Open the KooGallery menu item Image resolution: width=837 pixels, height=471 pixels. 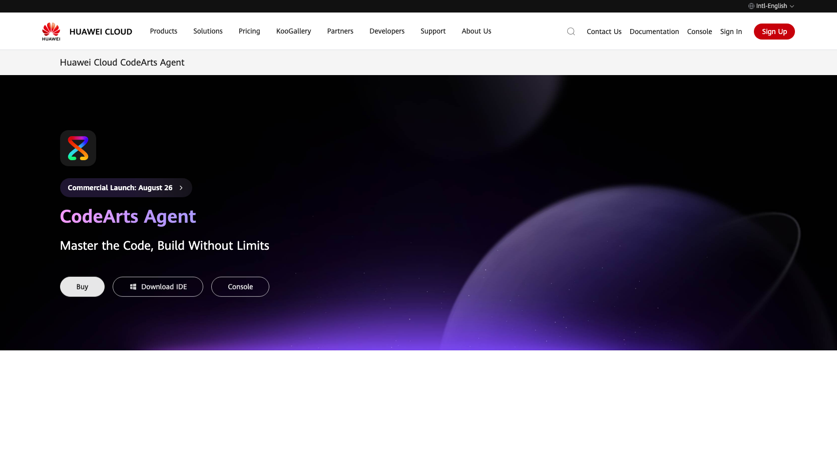click(x=294, y=31)
